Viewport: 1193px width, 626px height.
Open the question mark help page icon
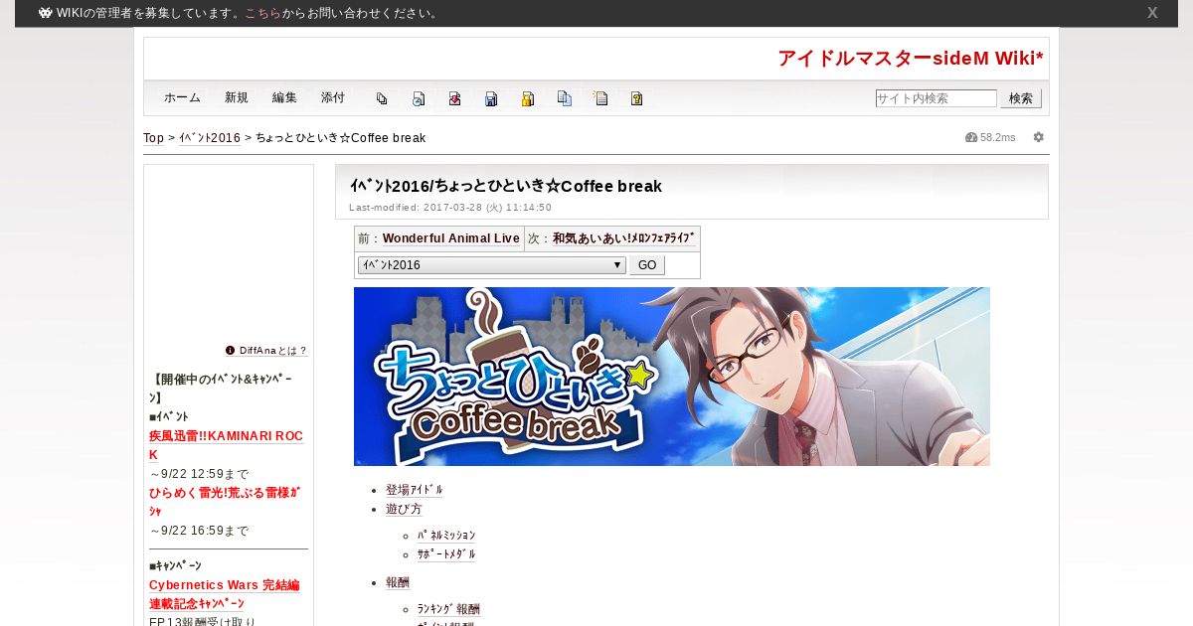[637, 98]
